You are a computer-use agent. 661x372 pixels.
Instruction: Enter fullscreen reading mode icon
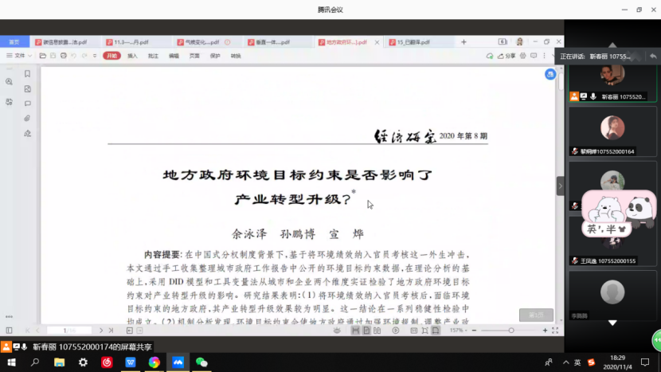pyautogui.click(x=555, y=331)
